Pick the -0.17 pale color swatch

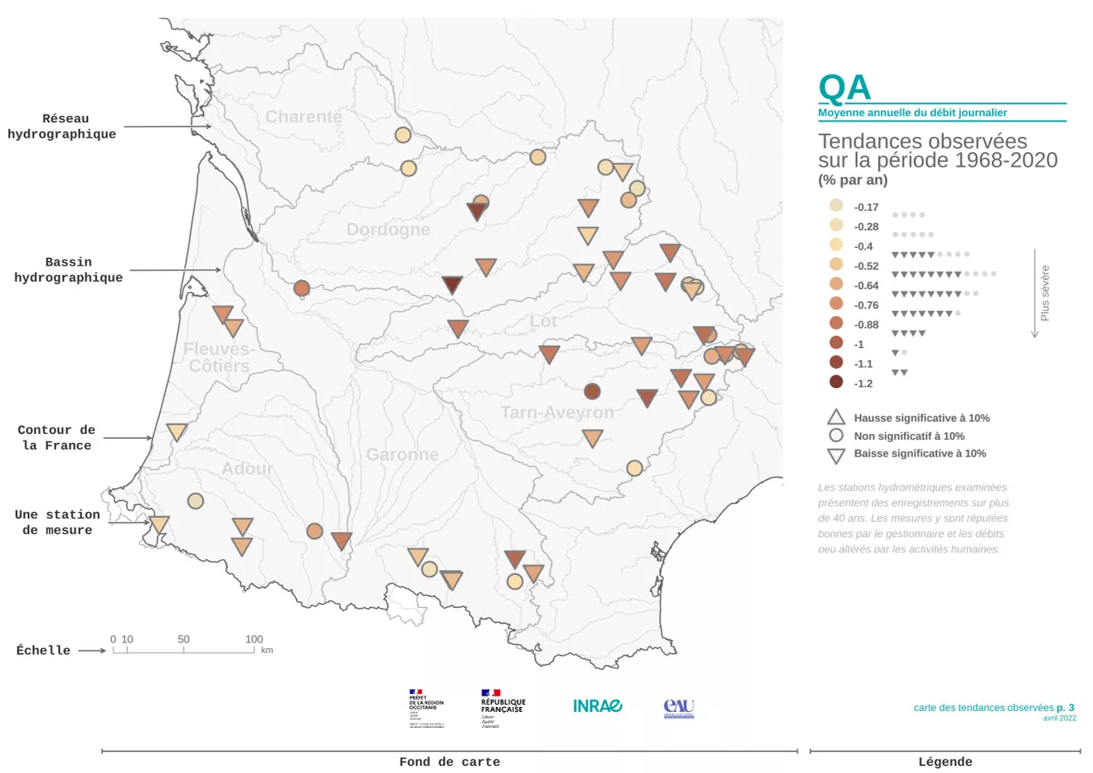(x=836, y=206)
